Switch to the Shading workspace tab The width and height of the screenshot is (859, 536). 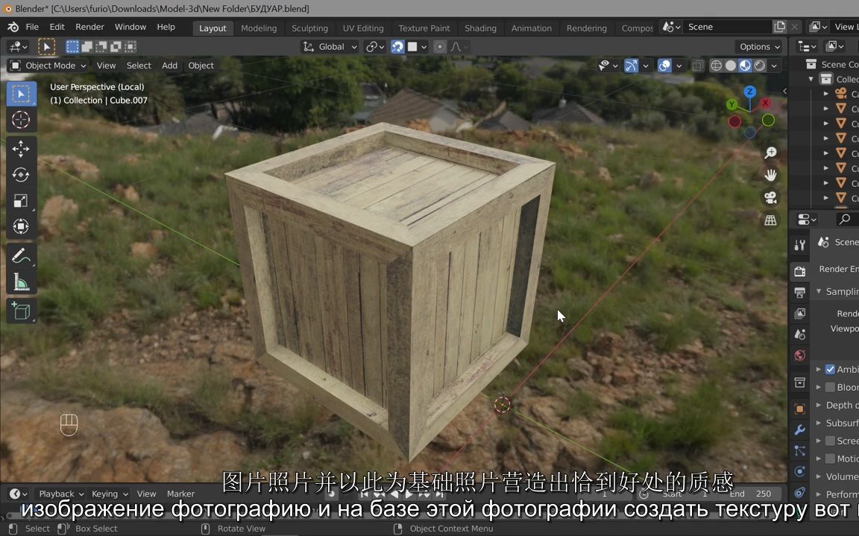coord(480,28)
